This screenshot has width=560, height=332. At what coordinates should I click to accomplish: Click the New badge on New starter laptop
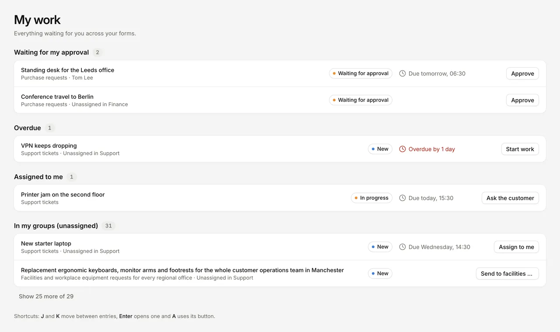380,247
